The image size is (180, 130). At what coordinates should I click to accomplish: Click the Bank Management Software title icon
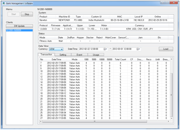(x=4, y=3)
